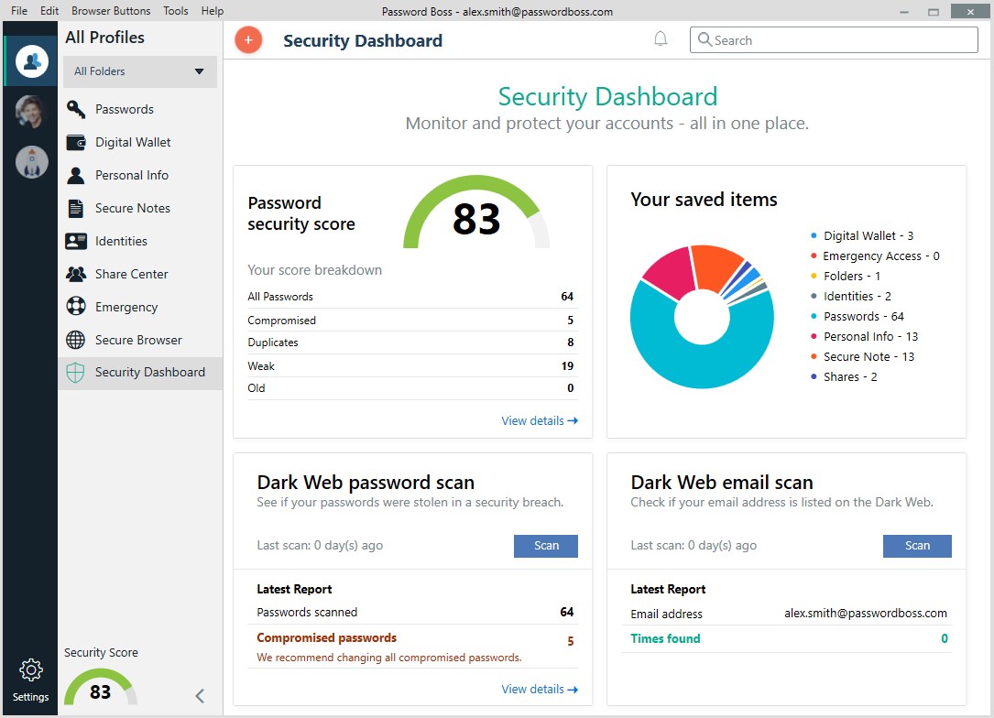
Task: Click the alex.smith@passwordboss.com email address value
Action: pyautogui.click(x=866, y=614)
